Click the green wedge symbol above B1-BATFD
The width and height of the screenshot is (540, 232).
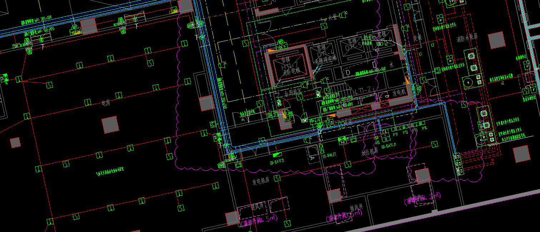pyautogui.click(x=277, y=155)
